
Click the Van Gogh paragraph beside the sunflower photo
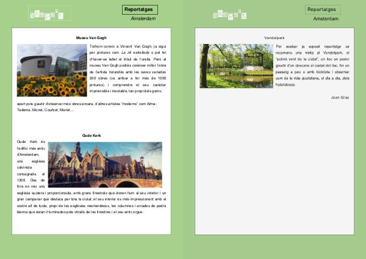pyautogui.click(x=127, y=67)
